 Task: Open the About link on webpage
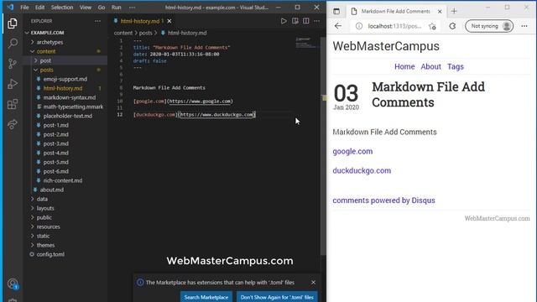point(430,67)
